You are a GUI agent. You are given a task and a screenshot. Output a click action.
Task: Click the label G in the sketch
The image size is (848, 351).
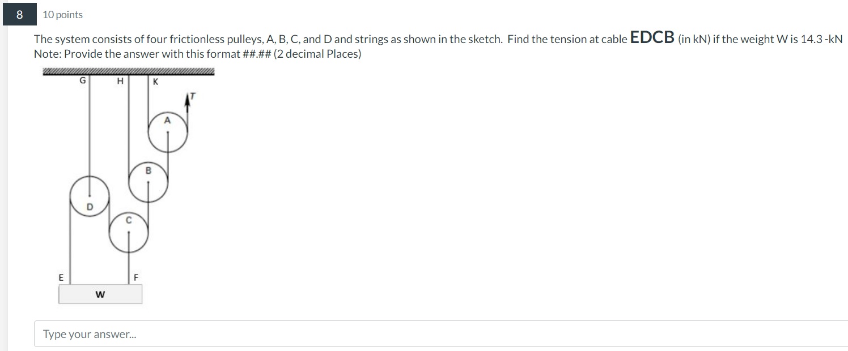pyautogui.click(x=82, y=81)
